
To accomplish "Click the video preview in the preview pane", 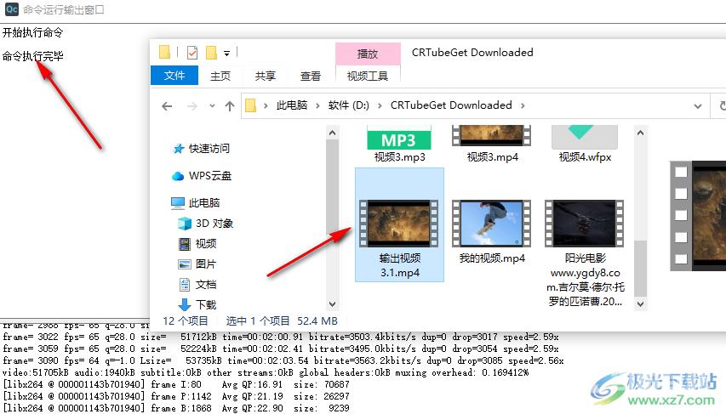I will pos(698,215).
